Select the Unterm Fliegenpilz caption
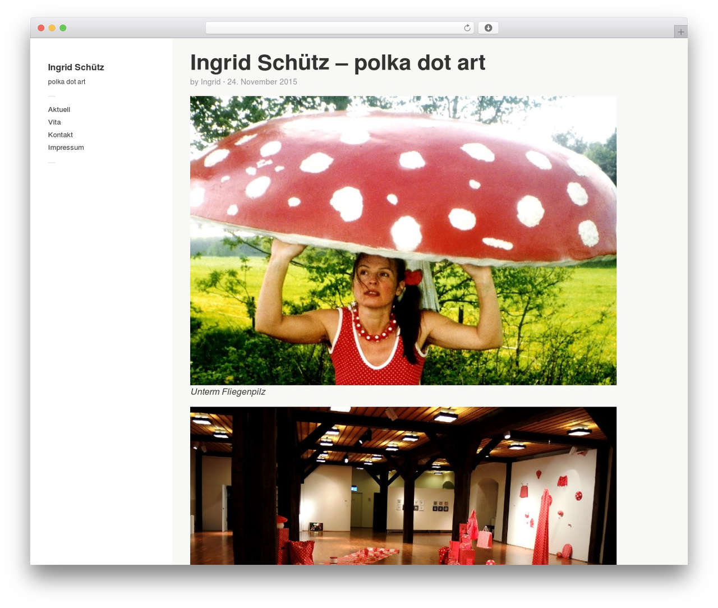The height and width of the screenshot is (608, 718). click(x=228, y=391)
